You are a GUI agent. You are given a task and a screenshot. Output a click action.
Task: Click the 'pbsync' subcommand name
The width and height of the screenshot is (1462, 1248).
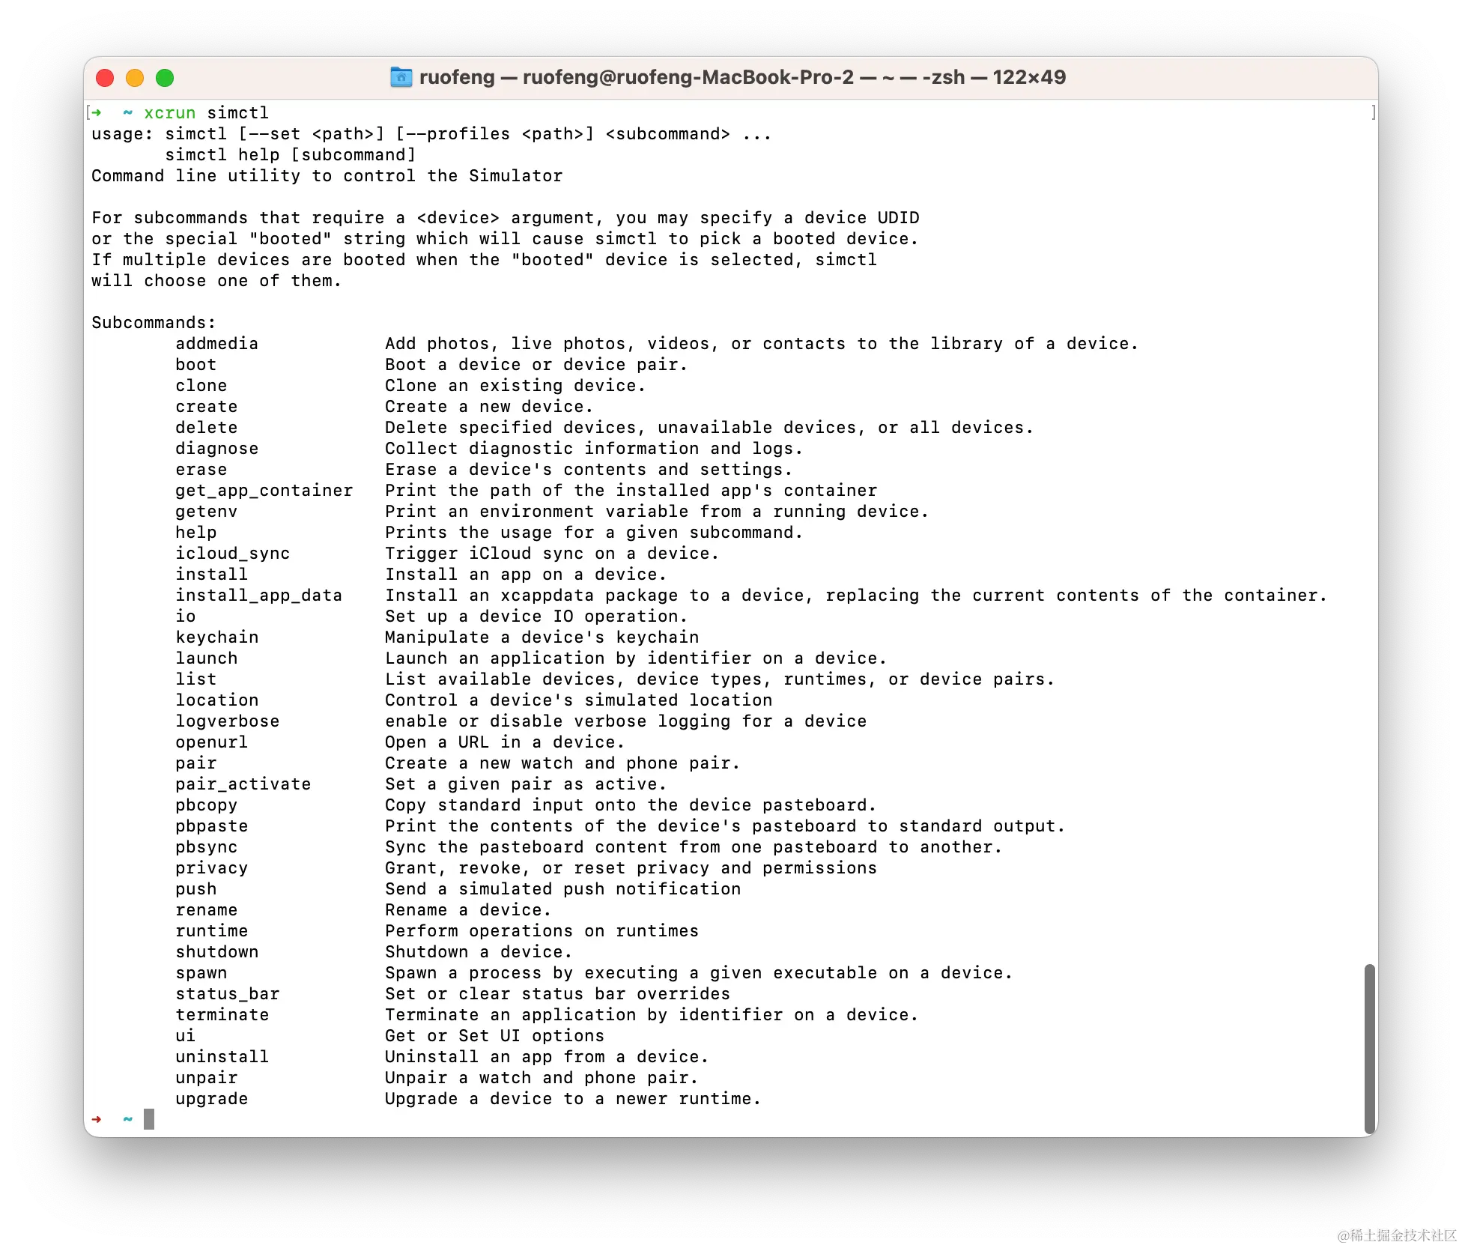point(207,847)
